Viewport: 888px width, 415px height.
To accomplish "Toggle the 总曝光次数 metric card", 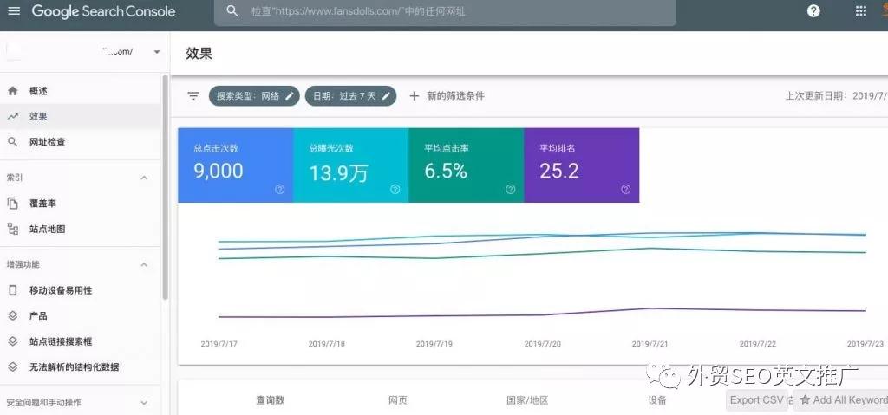I will (350, 165).
